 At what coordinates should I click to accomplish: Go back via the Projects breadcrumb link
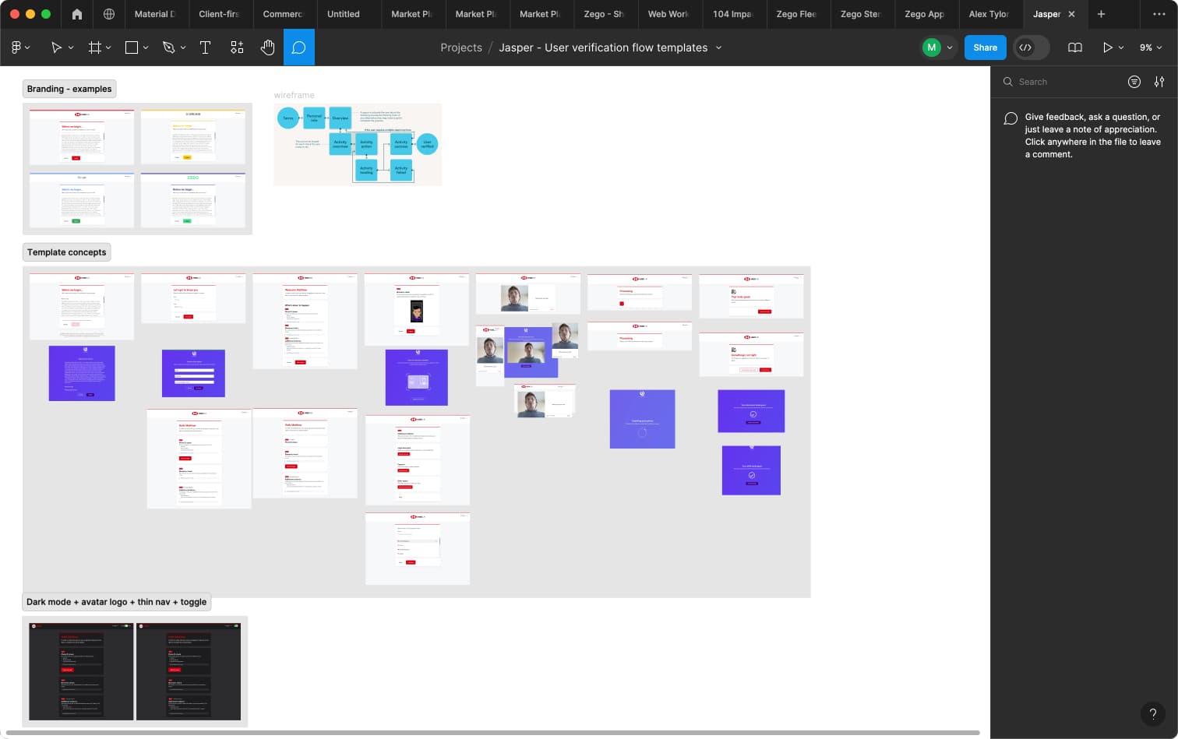[x=460, y=48]
